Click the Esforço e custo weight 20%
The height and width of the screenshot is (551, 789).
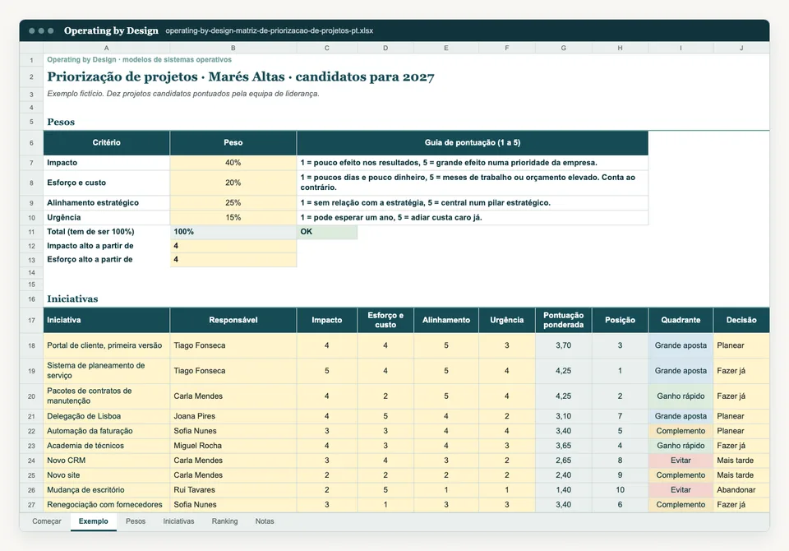[233, 183]
